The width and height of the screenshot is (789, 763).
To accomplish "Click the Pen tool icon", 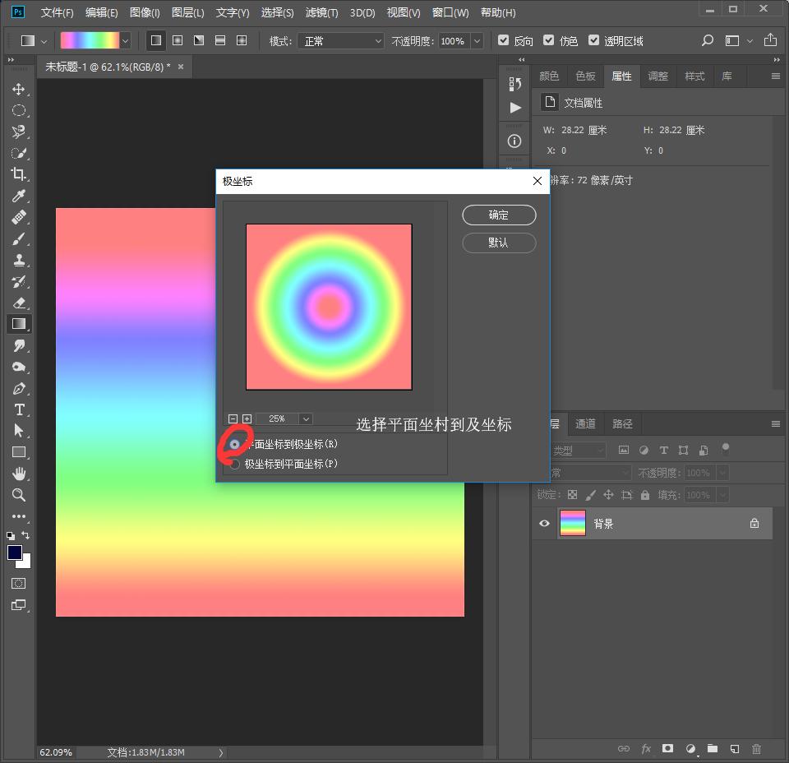I will pos(18,388).
